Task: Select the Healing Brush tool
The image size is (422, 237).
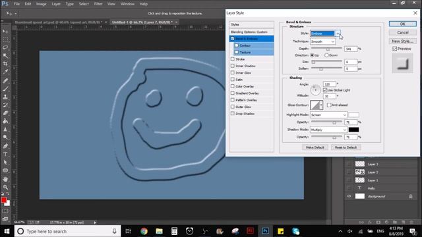Action: [x=5, y=80]
